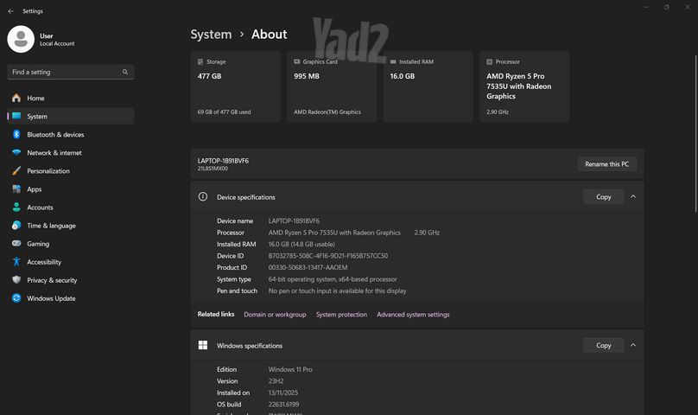Screen dimensions: 698x415
Task: Click the search magnifier icon
Action: (125, 72)
